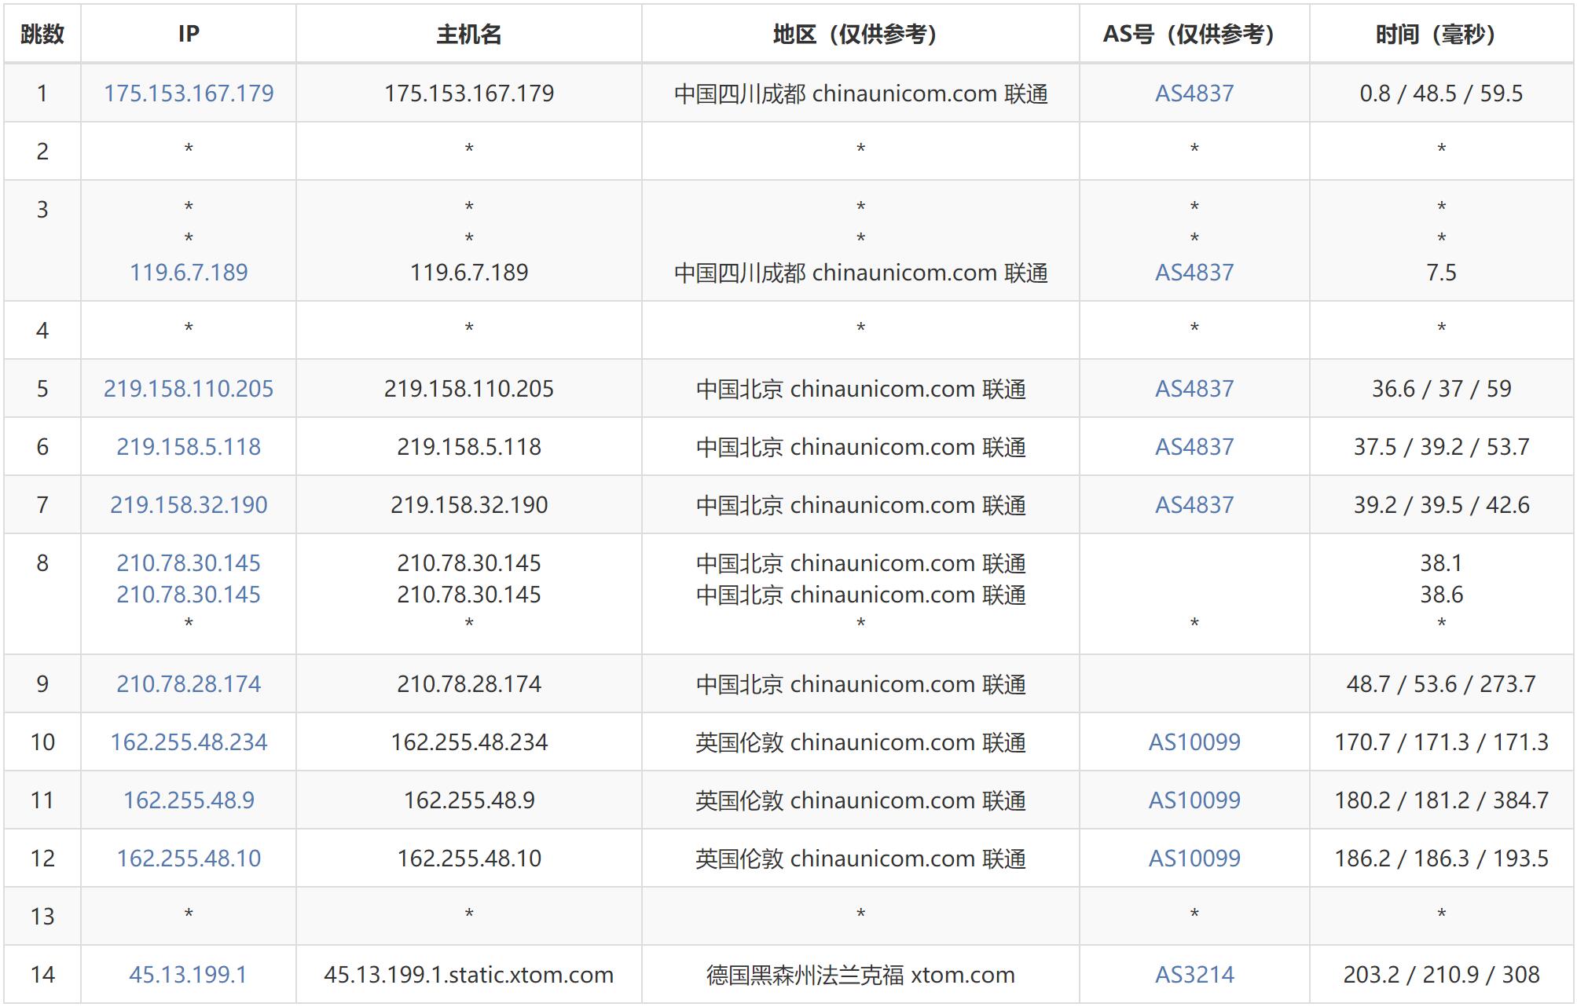
Task: Open AS3214 link in hop 14 row
Action: pos(1194,975)
